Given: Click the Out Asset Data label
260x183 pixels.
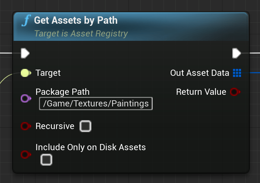Looking at the screenshot, I should click(199, 73).
